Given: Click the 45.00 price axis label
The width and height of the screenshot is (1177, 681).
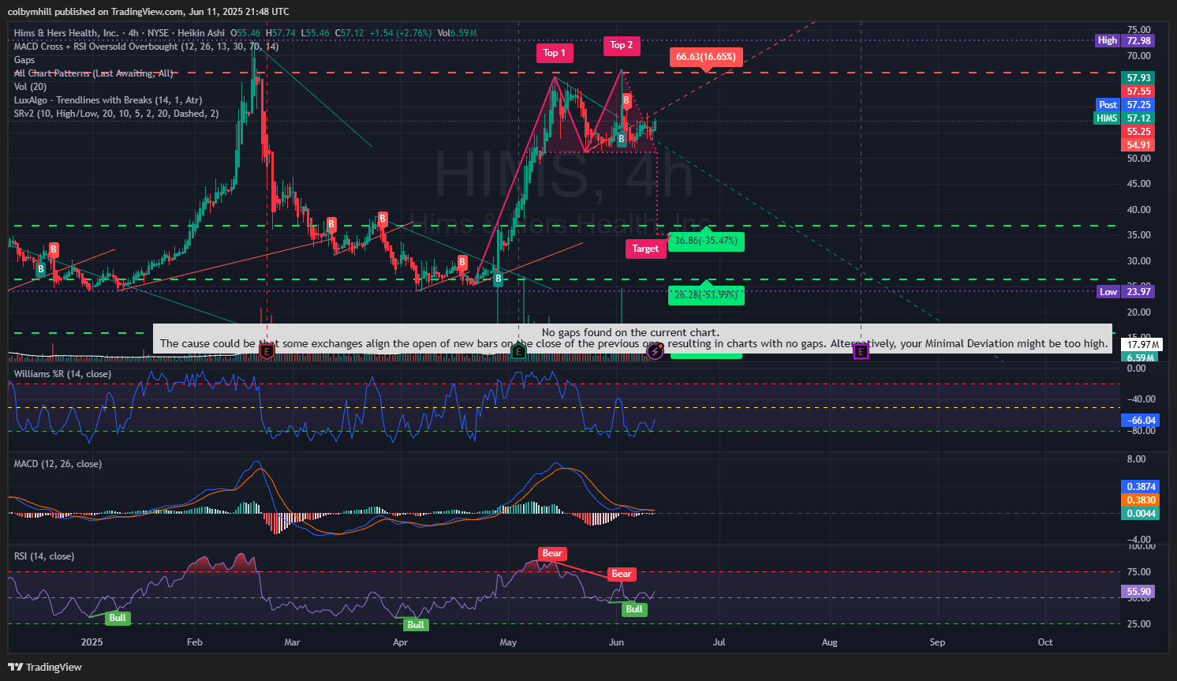Looking at the screenshot, I should [1139, 184].
